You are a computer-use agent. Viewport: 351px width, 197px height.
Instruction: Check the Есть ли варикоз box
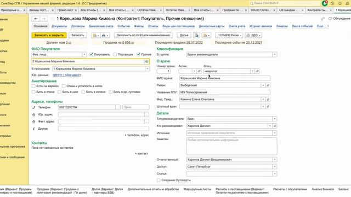pyautogui.click(x=33, y=86)
